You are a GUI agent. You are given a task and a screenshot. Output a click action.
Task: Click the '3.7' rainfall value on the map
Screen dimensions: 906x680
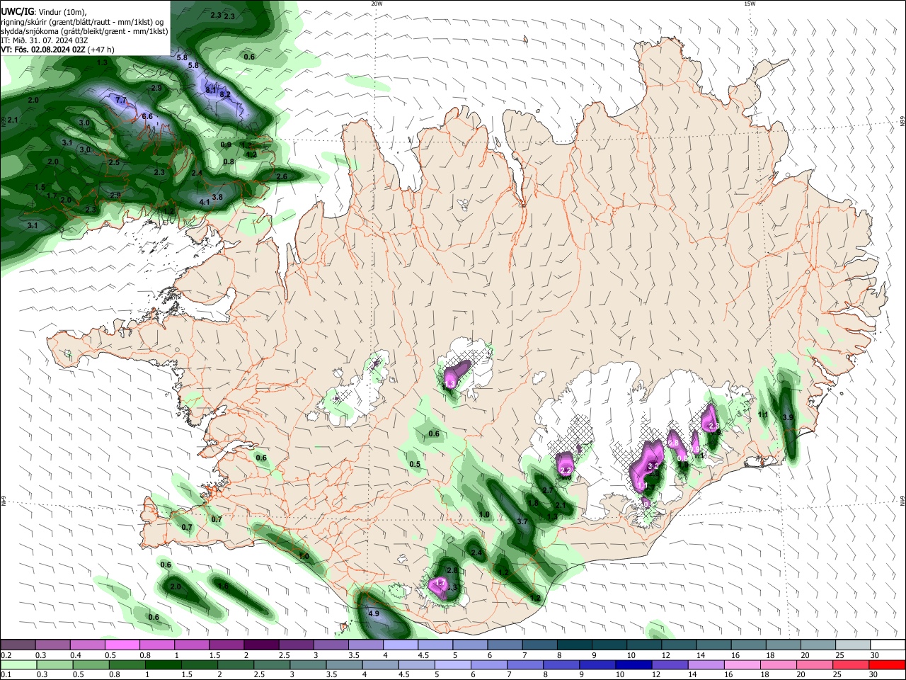pyautogui.click(x=522, y=521)
